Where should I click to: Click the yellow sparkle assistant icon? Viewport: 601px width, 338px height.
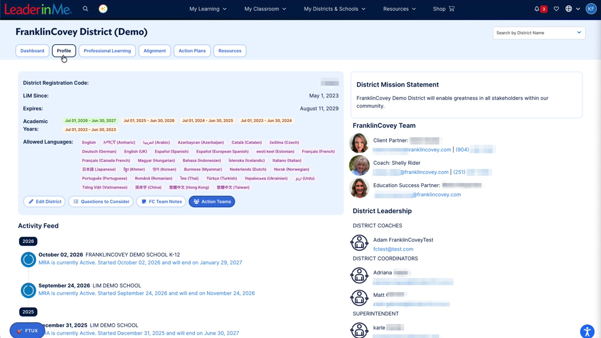[x=103, y=9]
